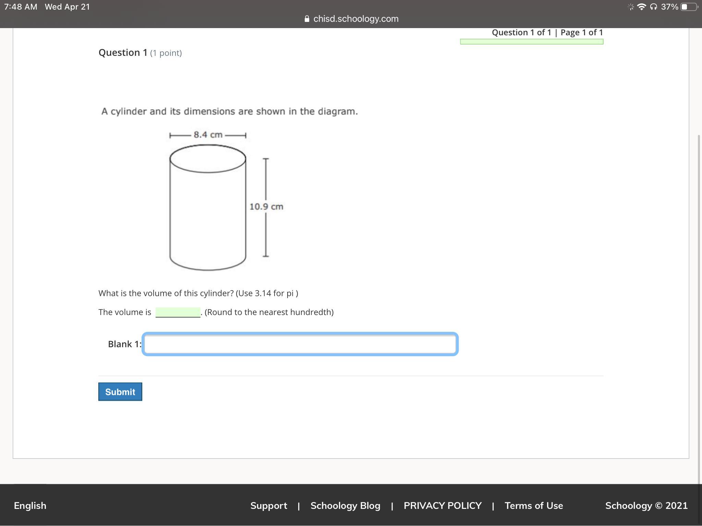Tap the 7:48 AM clock
Image resolution: width=702 pixels, height=526 pixels.
pyautogui.click(x=21, y=7)
